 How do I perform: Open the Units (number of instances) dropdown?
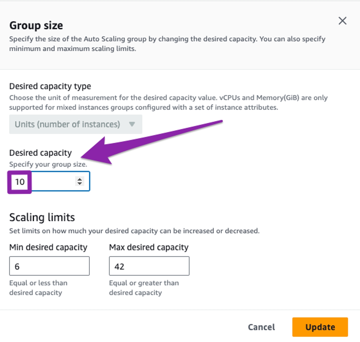click(67, 124)
